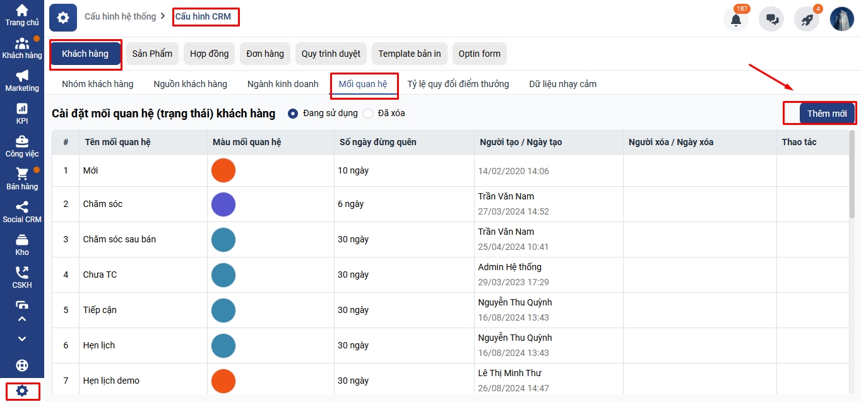Image resolution: width=861 pixels, height=402 pixels.
Task: Click the table's vertical scrollbar
Action: coord(852,177)
